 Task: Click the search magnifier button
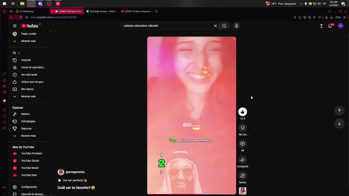pyautogui.click(x=224, y=26)
